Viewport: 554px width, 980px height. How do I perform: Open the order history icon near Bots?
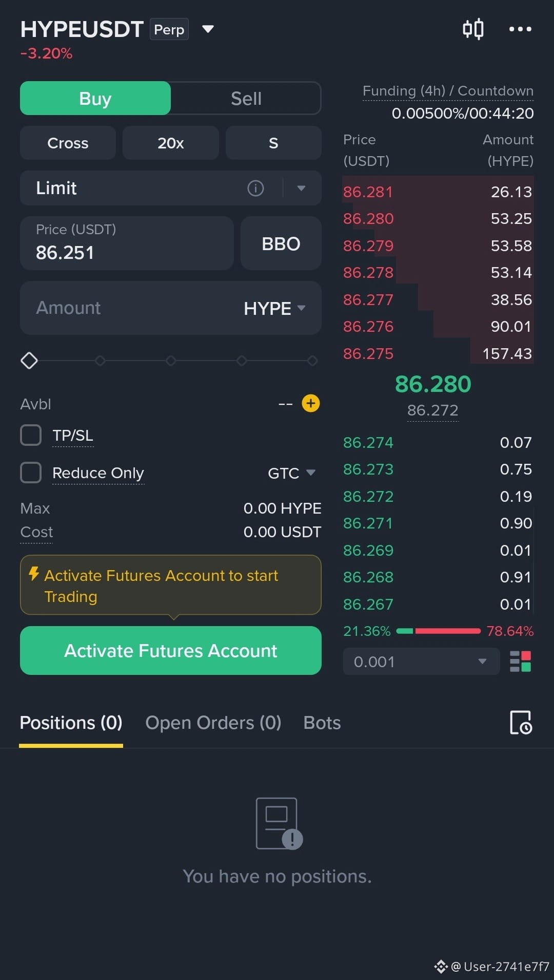521,723
